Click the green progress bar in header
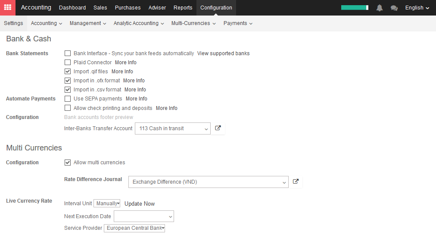Screen dimensions: 436x241 click(355, 7)
